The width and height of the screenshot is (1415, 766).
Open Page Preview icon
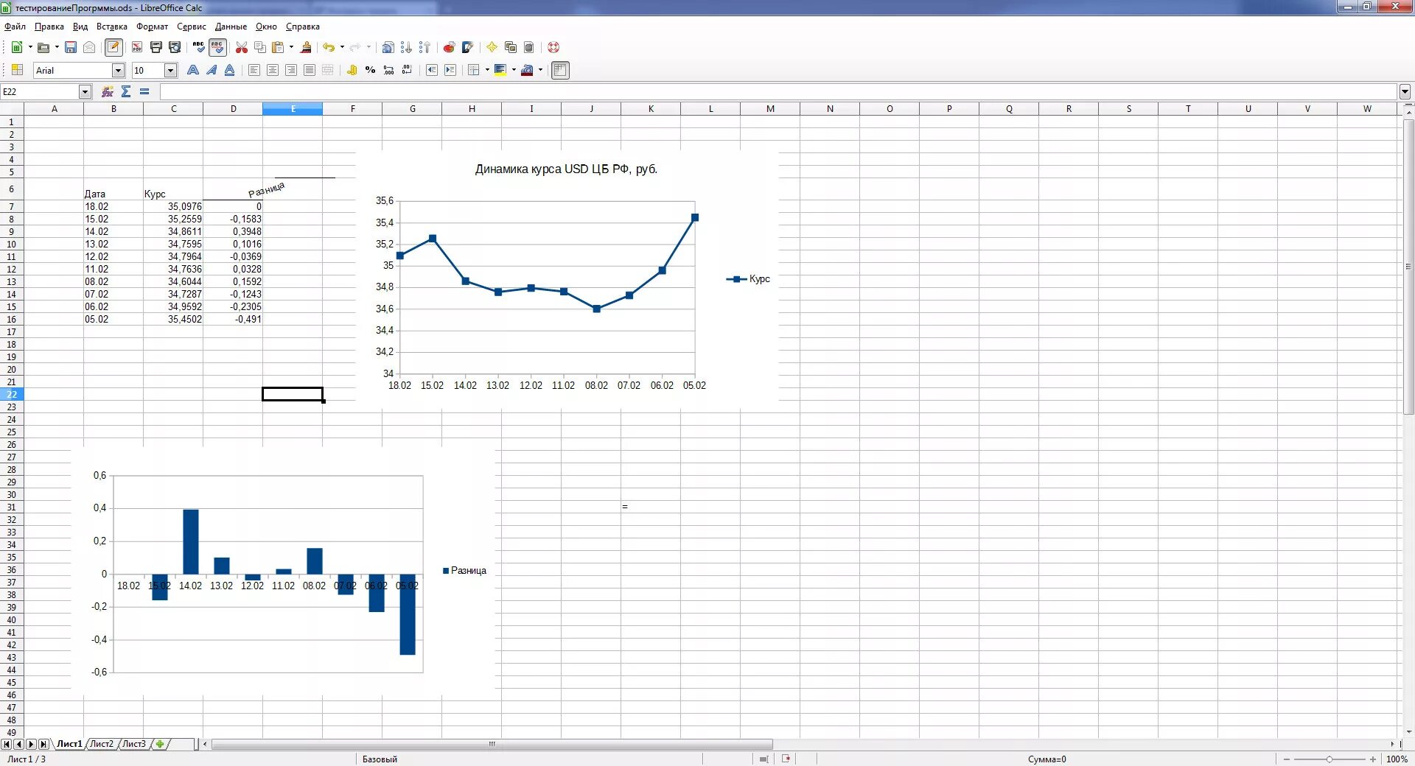click(x=175, y=47)
